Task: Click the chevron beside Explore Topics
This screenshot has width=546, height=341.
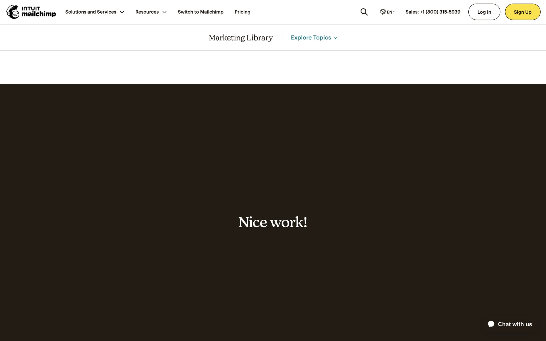Action: pyautogui.click(x=336, y=38)
